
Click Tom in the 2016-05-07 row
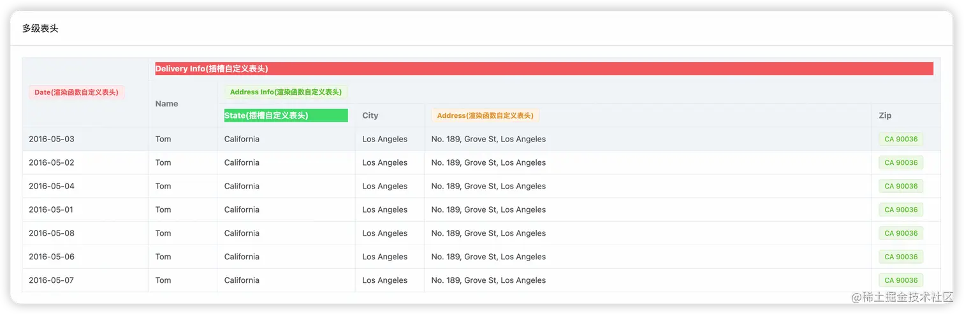[x=163, y=280]
